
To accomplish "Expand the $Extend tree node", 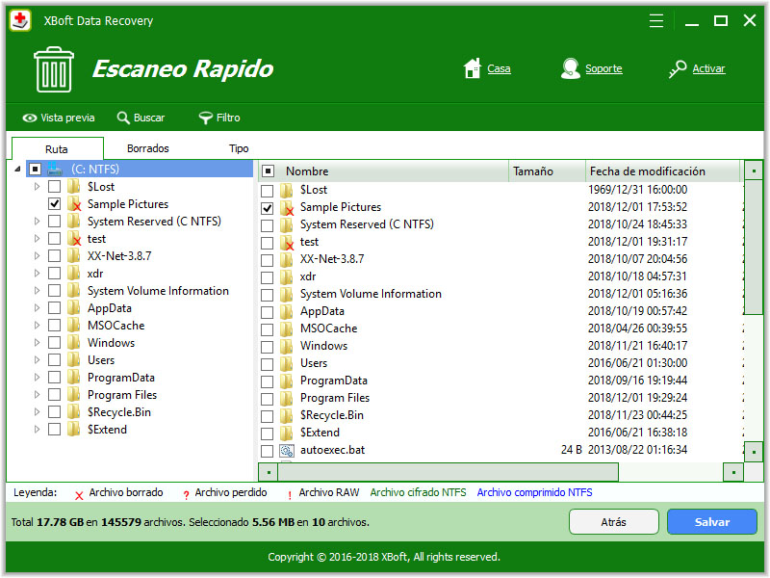I will [37, 430].
